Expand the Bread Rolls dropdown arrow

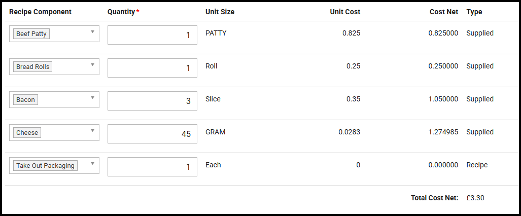92,64
